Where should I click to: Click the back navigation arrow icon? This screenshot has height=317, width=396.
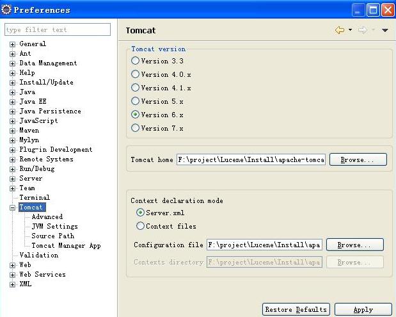tap(340, 30)
